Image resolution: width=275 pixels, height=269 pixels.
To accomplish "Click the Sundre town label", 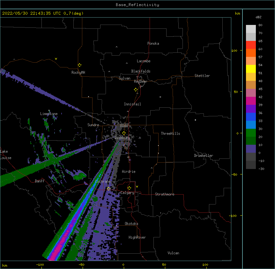I will 93,125.
